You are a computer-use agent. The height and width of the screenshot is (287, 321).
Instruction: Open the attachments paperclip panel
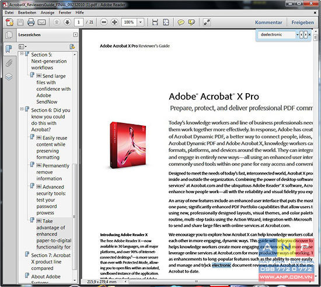(9, 63)
